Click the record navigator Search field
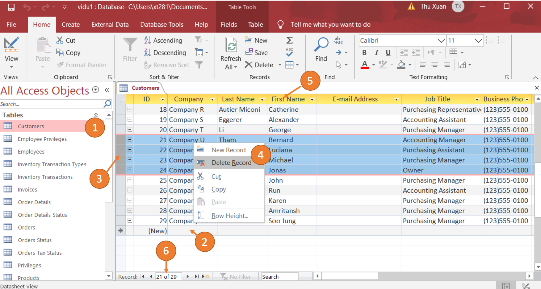The image size is (541, 289). [279, 277]
